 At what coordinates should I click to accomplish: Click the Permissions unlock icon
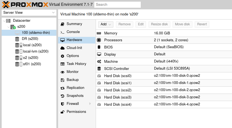point(62,112)
